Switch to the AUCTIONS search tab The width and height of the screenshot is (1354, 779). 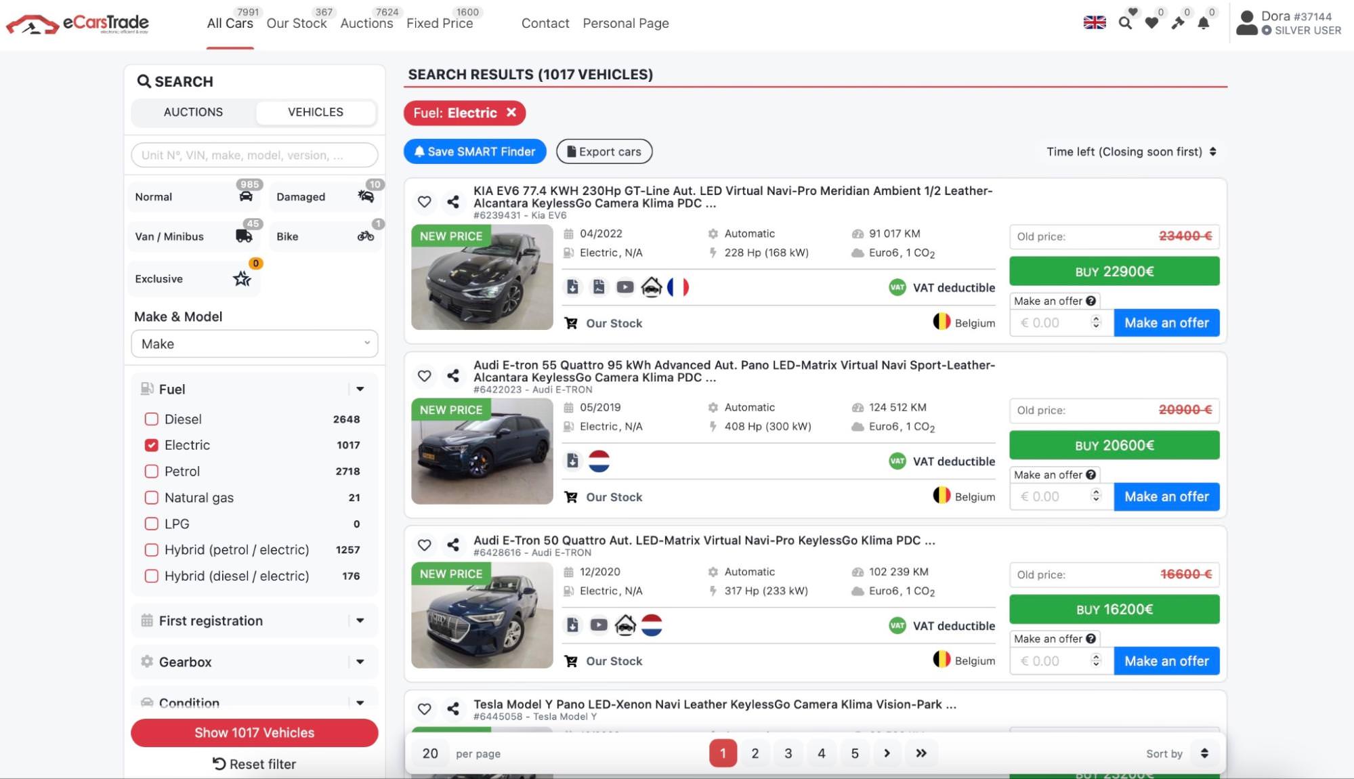click(x=193, y=112)
